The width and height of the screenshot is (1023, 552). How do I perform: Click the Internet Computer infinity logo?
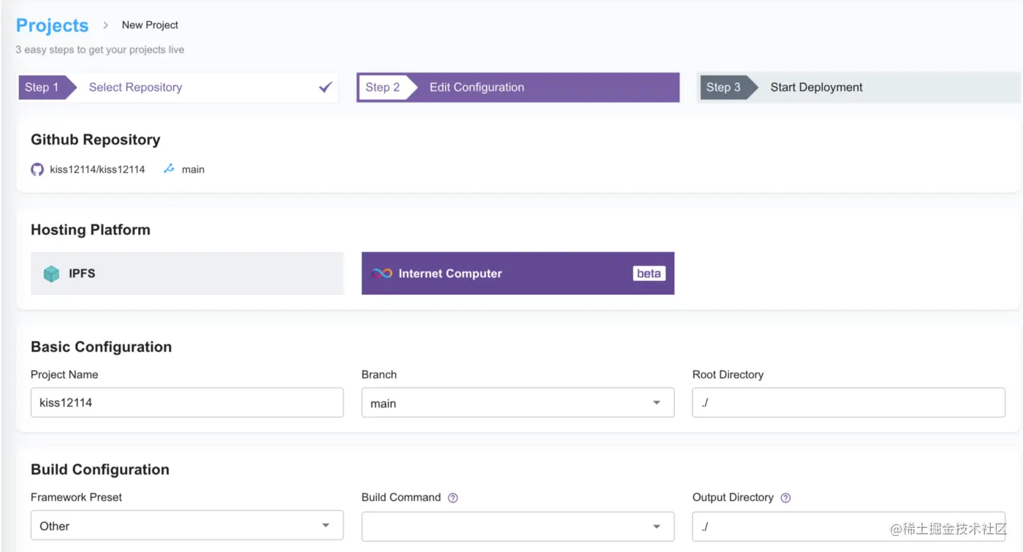pos(382,274)
